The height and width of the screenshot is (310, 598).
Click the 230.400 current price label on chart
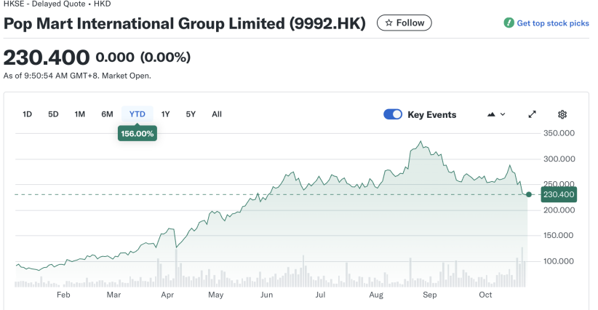click(x=559, y=194)
